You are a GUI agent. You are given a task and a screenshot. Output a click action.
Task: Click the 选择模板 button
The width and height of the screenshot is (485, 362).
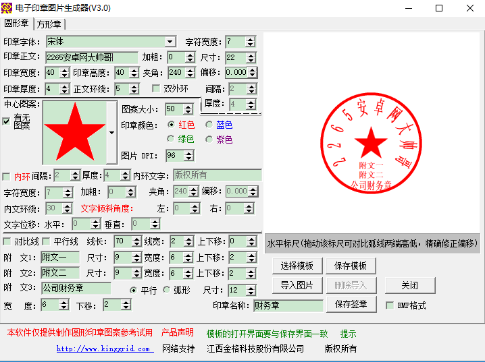pyautogui.click(x=297, y=266)
